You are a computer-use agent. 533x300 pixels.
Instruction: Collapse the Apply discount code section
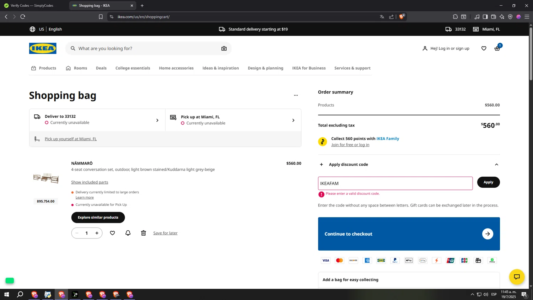(x=496, y=165)
